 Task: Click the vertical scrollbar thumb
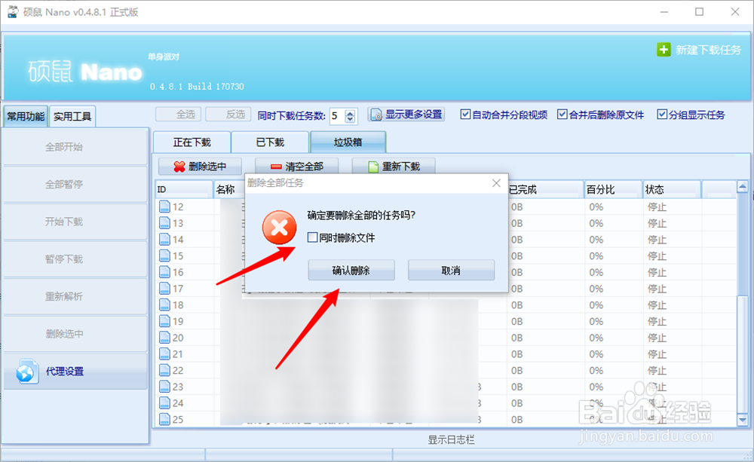coord(743,353)
